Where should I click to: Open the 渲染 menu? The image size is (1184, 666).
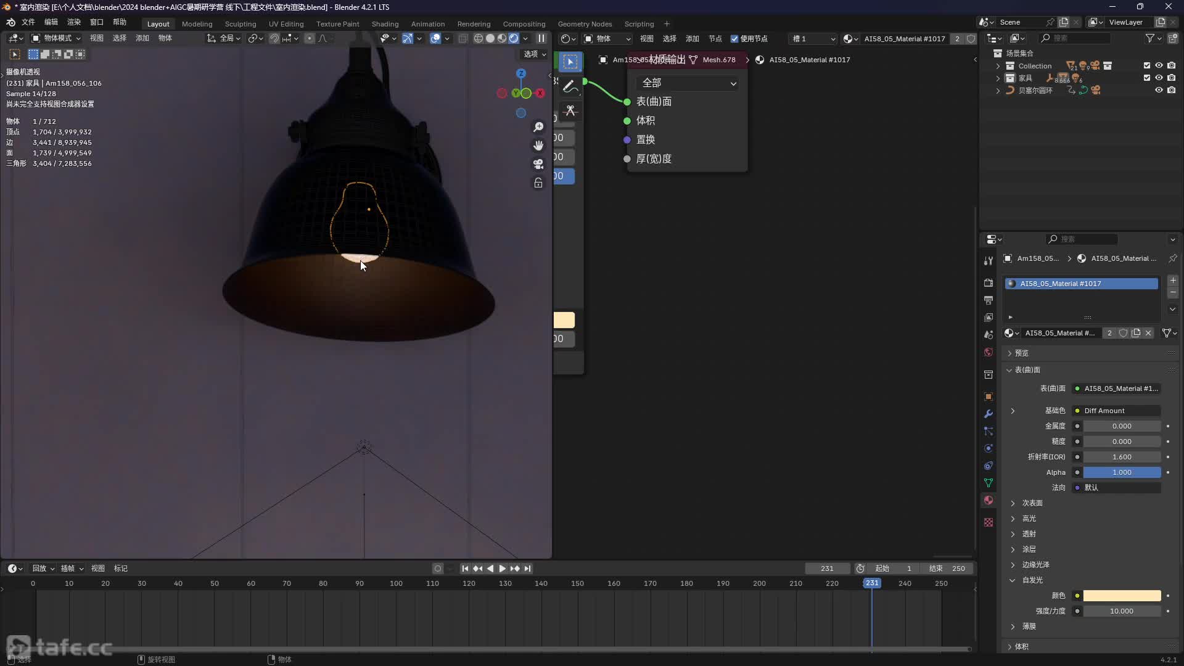(74, 22)
